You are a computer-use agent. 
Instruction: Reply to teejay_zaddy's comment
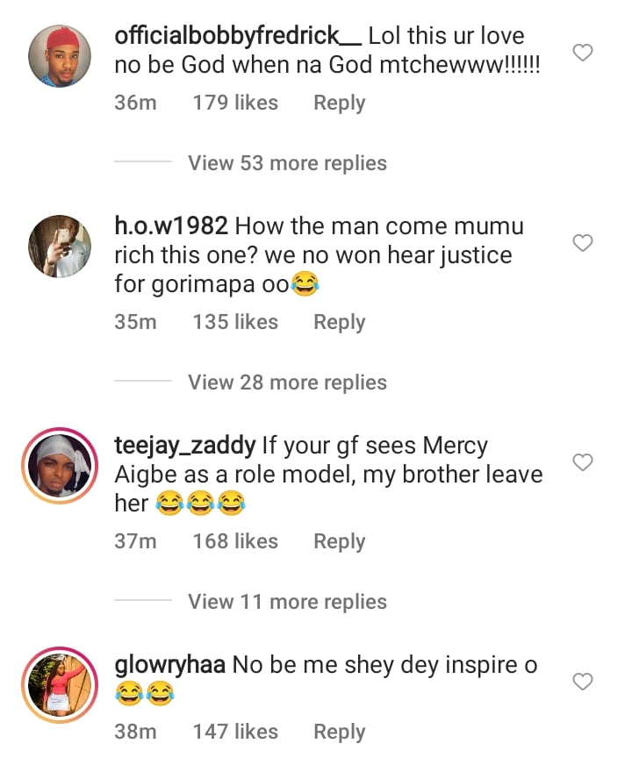(x=339, y=541)
